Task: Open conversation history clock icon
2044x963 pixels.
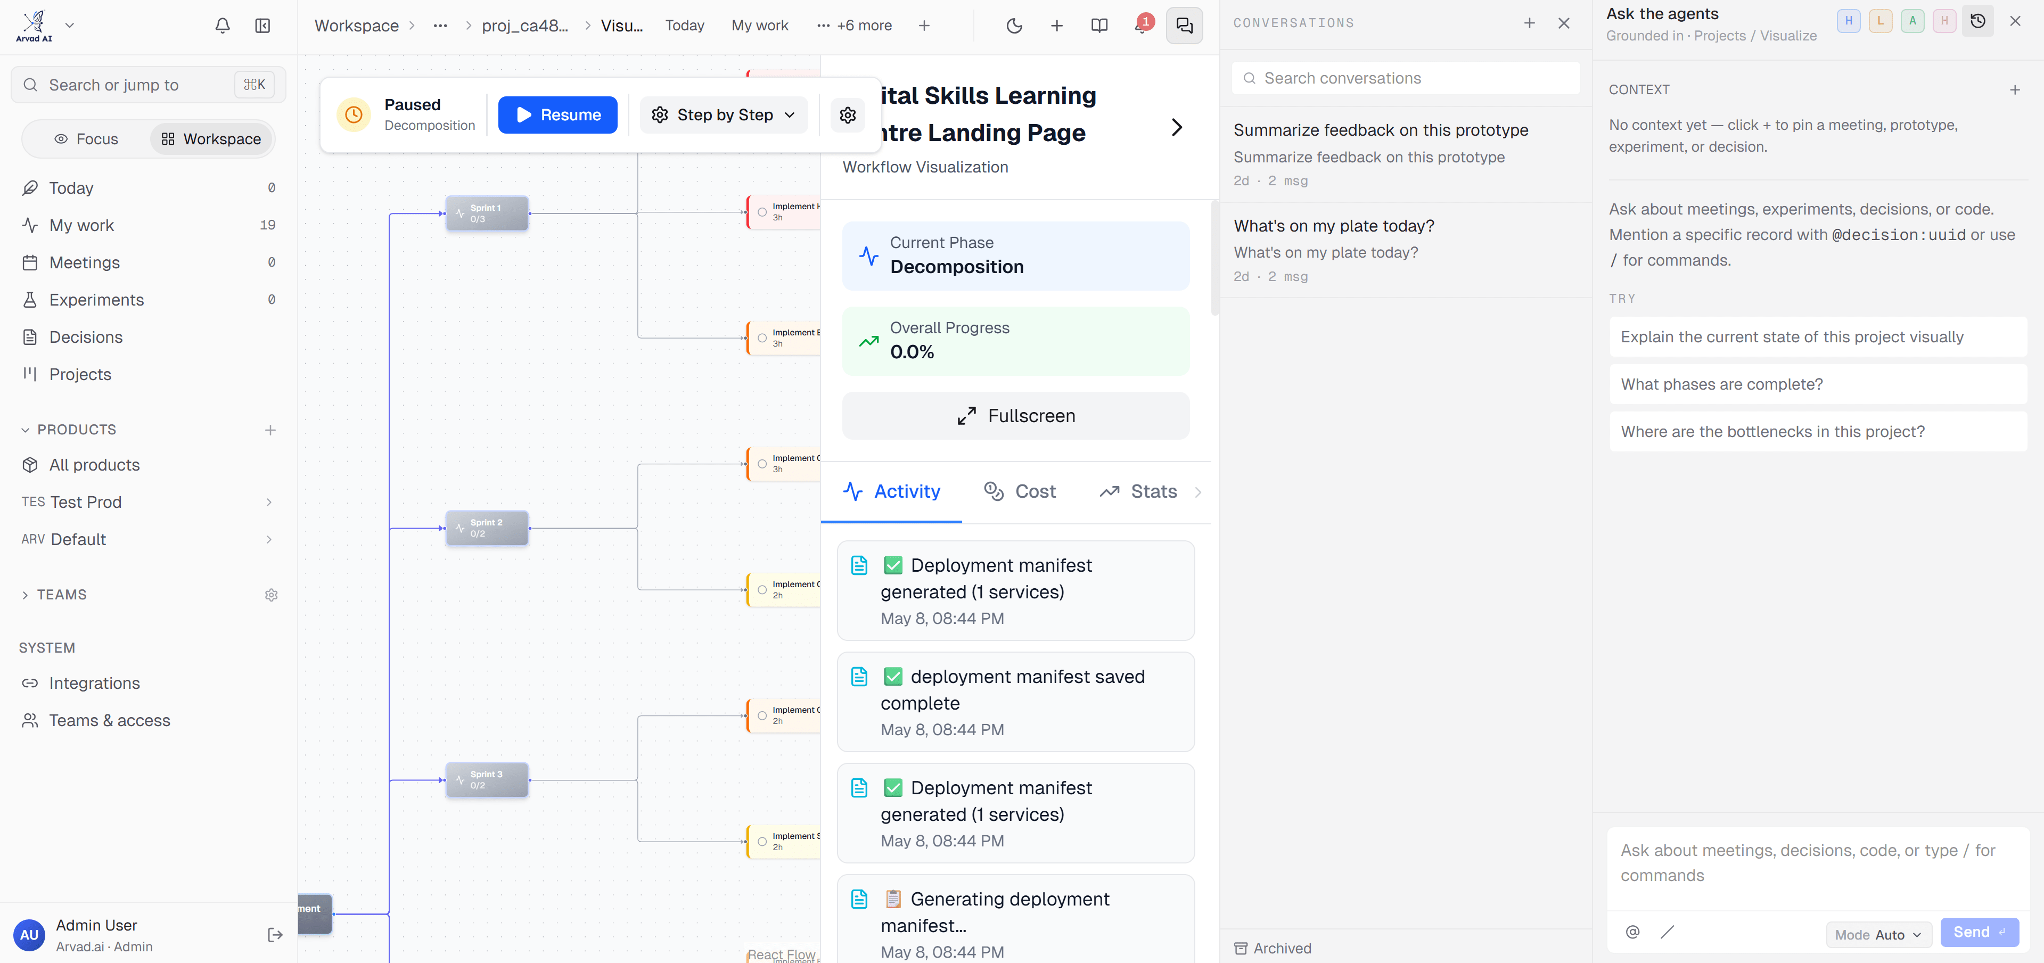Action: (1977, 21)
